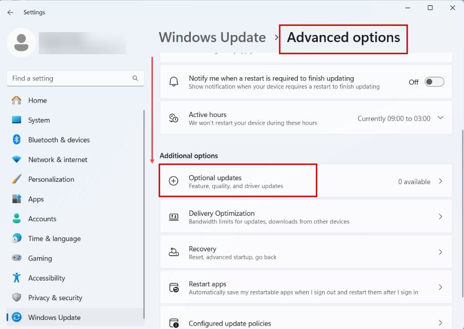Maximize the Settings window
464x329 pixels.
(x=430, y=8)
